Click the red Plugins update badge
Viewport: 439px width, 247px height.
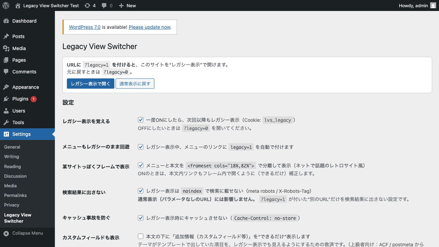[34, 99]
